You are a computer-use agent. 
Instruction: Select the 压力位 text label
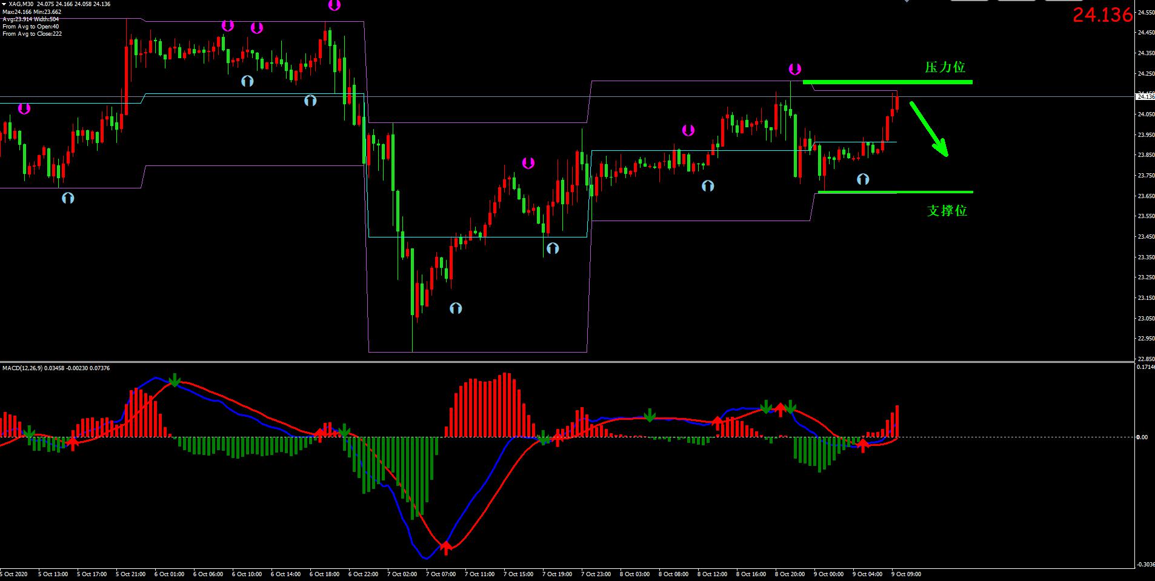(945, 67)
